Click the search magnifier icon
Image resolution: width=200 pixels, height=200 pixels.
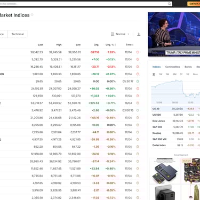coord(170,4)
